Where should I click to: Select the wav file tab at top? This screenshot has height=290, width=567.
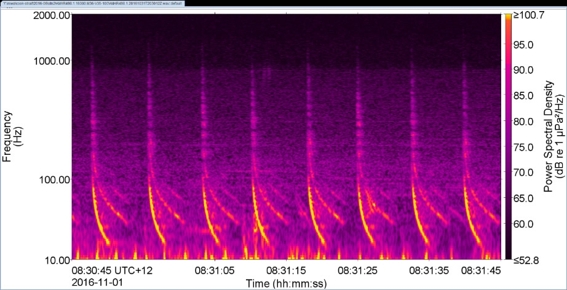point(91,3)
